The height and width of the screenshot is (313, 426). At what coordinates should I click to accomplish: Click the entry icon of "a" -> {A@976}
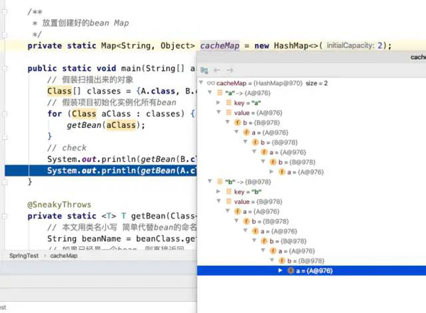[219, 93]
